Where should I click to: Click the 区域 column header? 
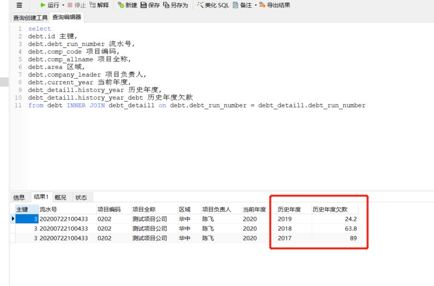(189, 209)
